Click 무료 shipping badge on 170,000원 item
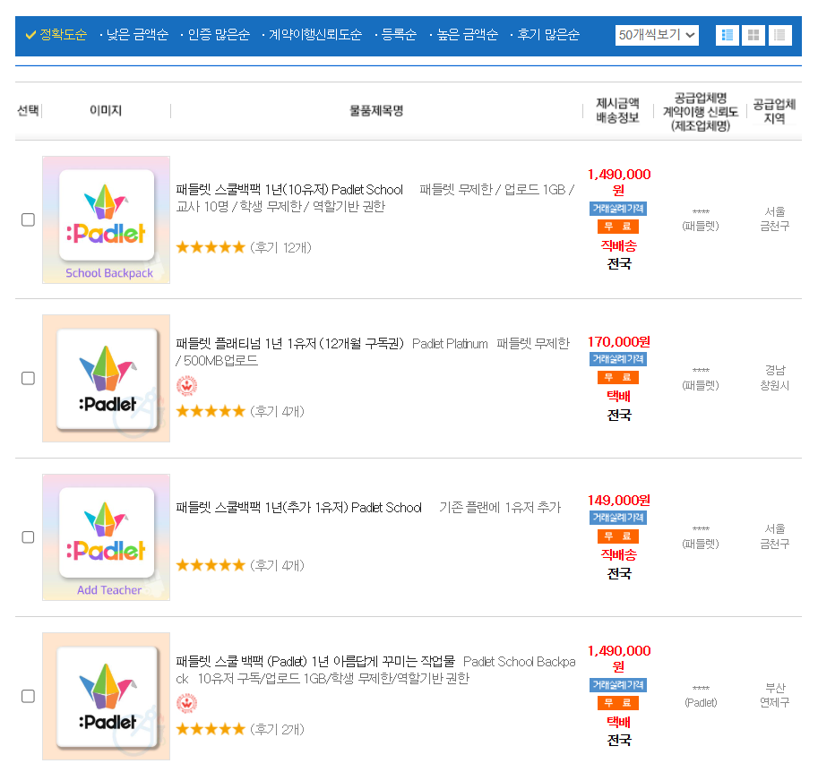 pyautogui.click(x=618, y=377)
